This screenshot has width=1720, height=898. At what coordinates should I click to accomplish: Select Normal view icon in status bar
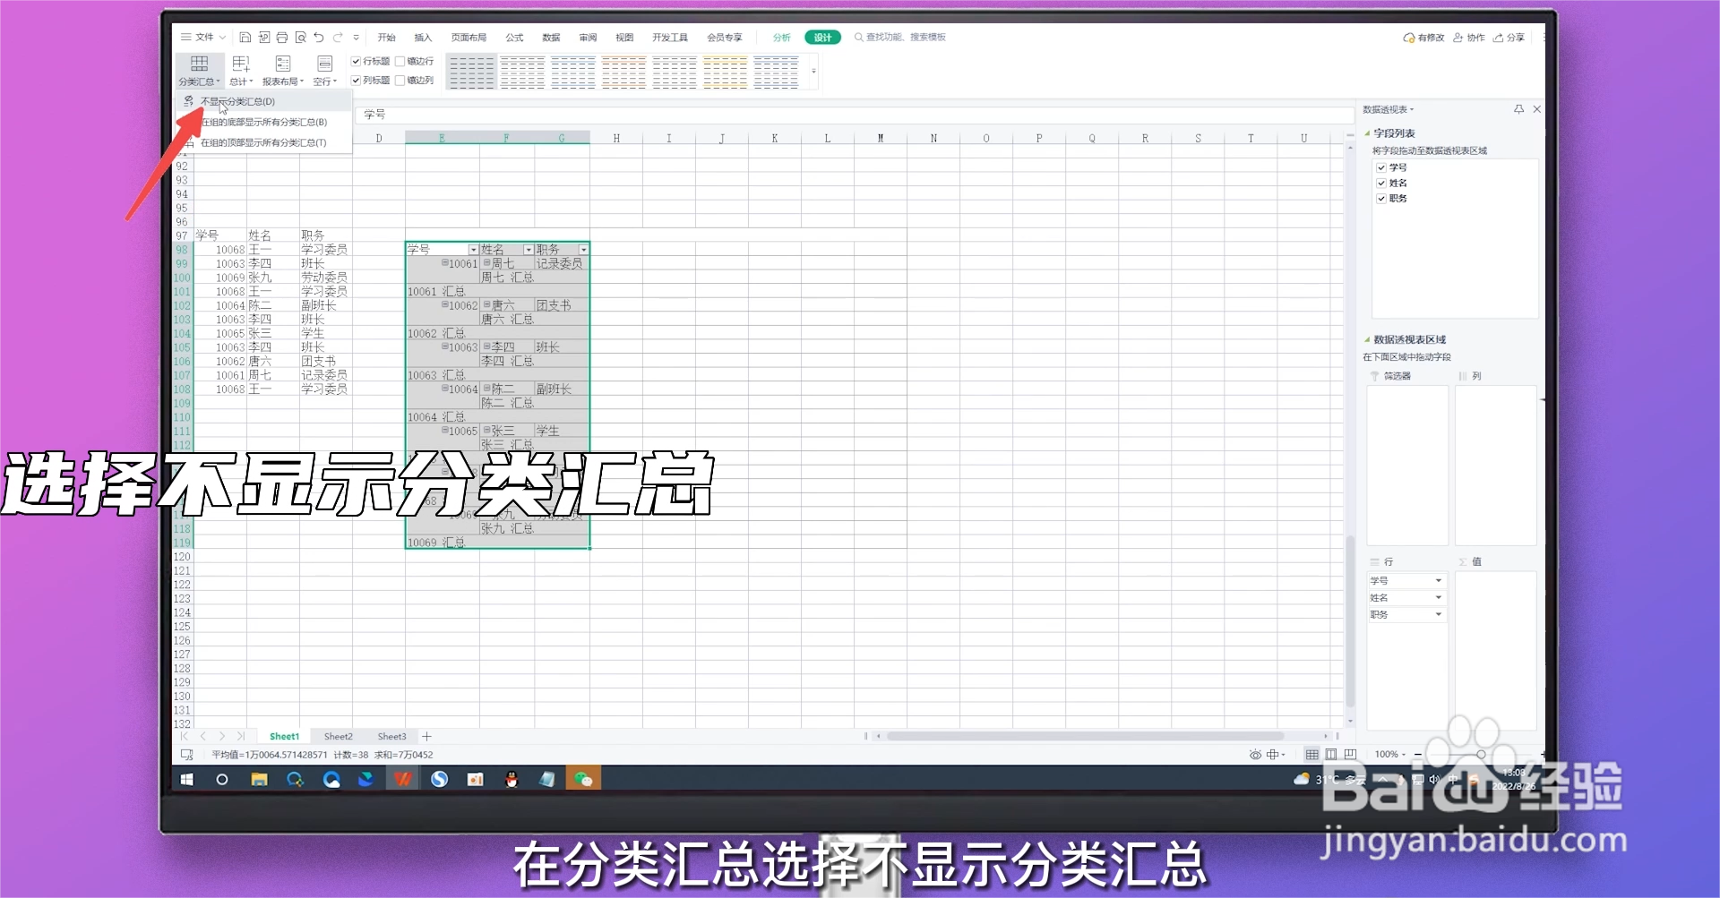coord(1312,755)
